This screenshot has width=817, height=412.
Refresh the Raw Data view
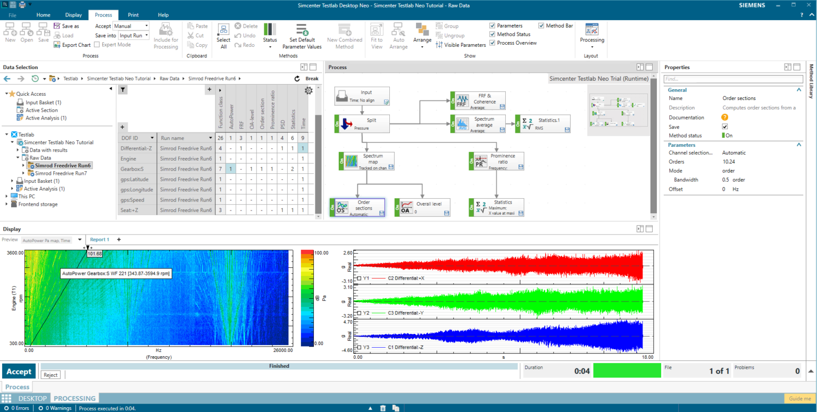tap(297, 78)
